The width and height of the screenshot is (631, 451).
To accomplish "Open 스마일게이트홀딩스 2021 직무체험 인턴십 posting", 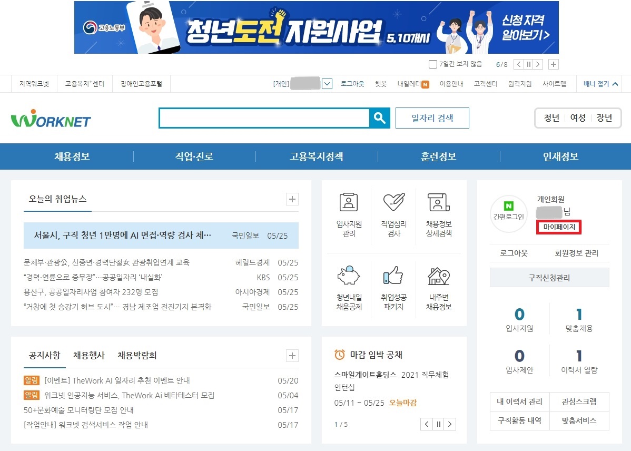I will [x=391, y=380].
